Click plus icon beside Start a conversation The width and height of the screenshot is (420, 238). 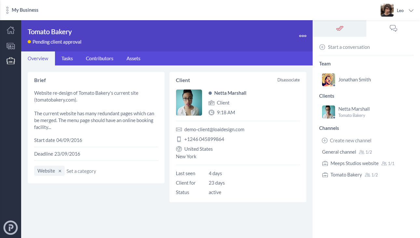[x=322, y=47]
